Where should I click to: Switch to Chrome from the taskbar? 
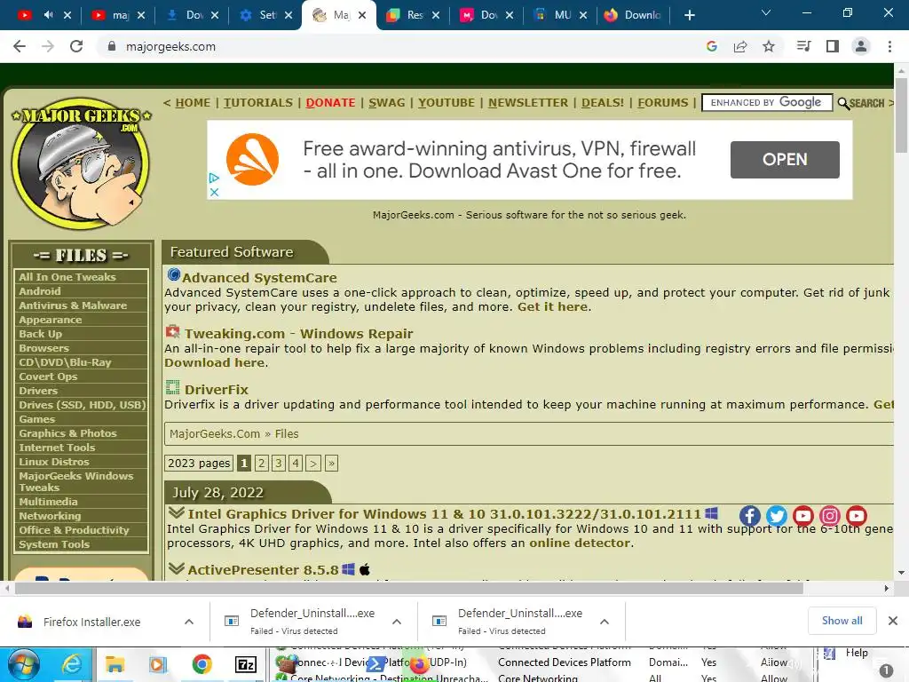click(202, 664)
